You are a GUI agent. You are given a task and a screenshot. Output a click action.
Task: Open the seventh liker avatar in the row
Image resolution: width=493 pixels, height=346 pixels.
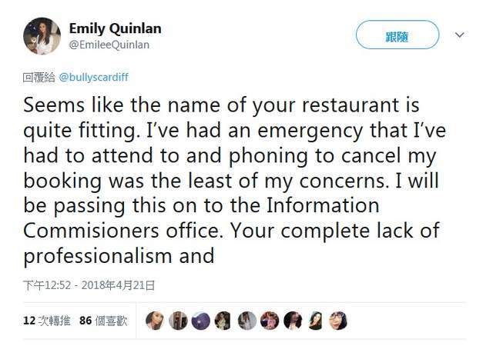click(x=293, y=321)
